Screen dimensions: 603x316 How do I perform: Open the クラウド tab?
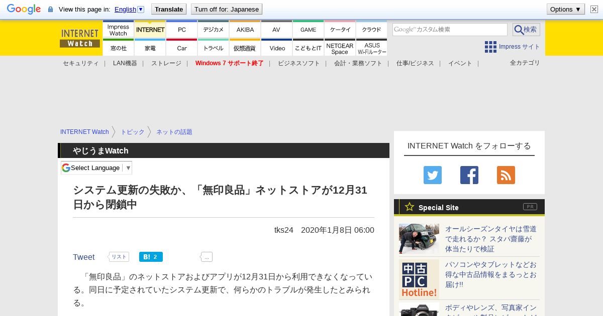pyautogui.click(x=372, y=30)
